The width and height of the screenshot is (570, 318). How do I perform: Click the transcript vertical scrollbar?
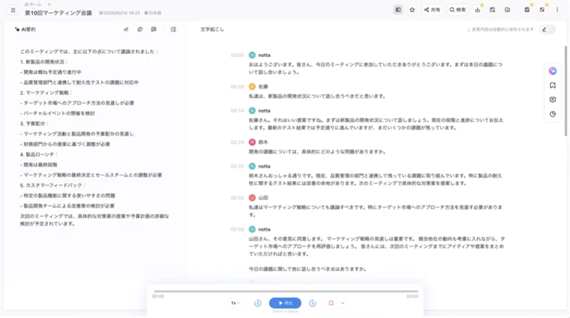pyautogui.click(x=565, y=91)
